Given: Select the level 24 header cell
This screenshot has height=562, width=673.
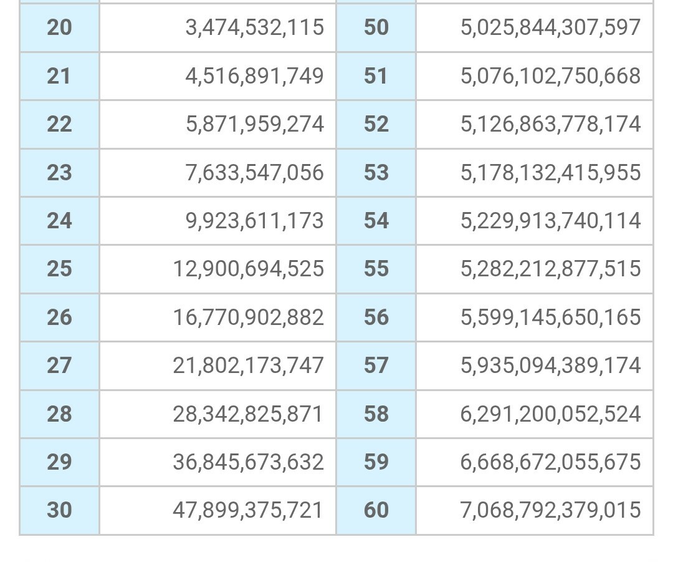Looking at the screenshot, I should click(x=59, y=221).
